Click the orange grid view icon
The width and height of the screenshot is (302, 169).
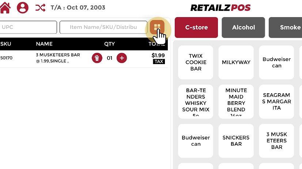click(157, 27)
